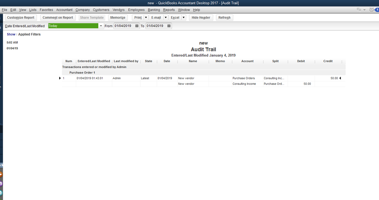Click the Transactions entered or modified by Admin row
This screenshot has width=379, height=200.
point(204,67)
